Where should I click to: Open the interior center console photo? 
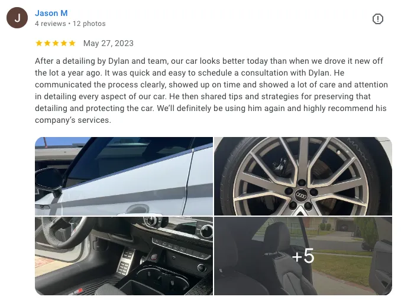click(124, 256)
